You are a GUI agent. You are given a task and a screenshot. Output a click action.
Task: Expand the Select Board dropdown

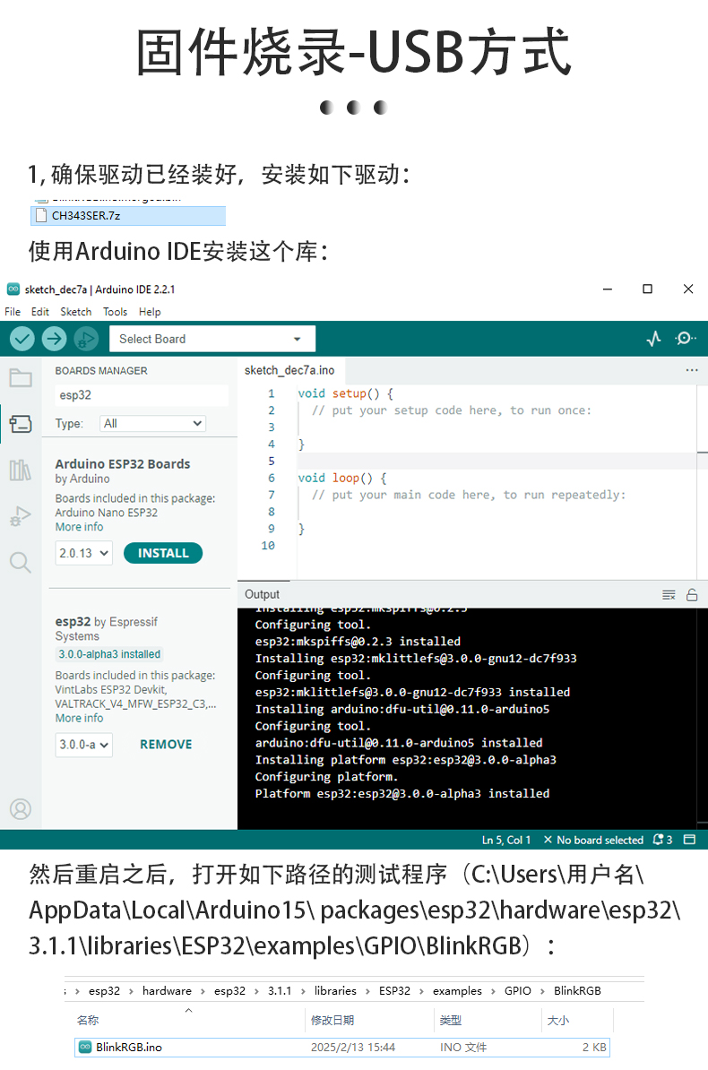(x=212, y=339)
